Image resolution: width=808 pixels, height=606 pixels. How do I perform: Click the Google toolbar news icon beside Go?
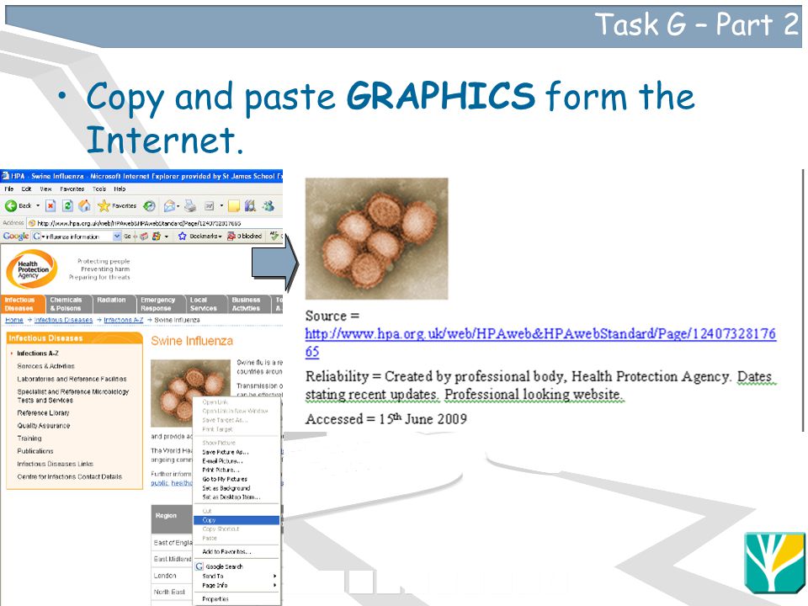click(144, 236)
